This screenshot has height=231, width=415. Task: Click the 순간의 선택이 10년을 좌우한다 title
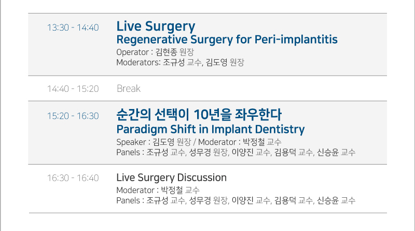(x=199, y=114)
